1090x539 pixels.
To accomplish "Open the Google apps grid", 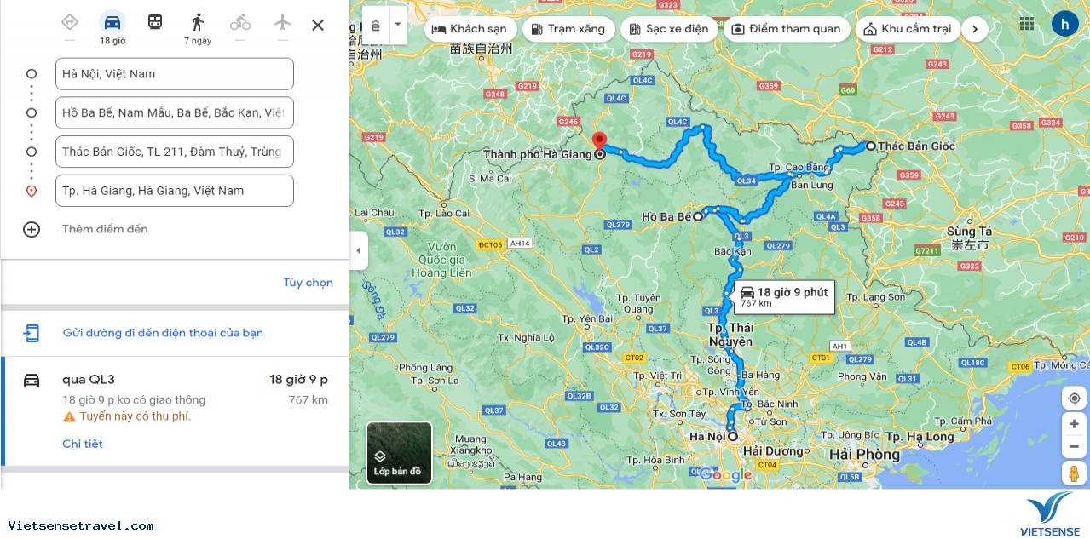I will coord(1027,24).
